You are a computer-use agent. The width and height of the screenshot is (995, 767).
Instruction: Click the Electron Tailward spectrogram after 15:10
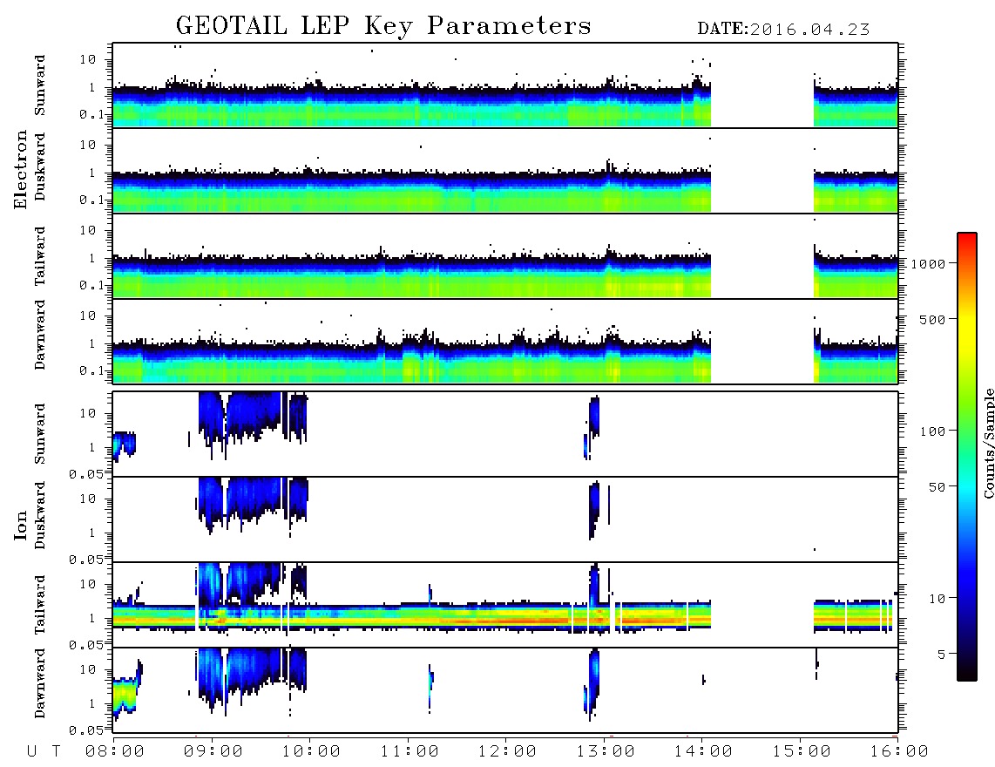[x=856, y=276]
